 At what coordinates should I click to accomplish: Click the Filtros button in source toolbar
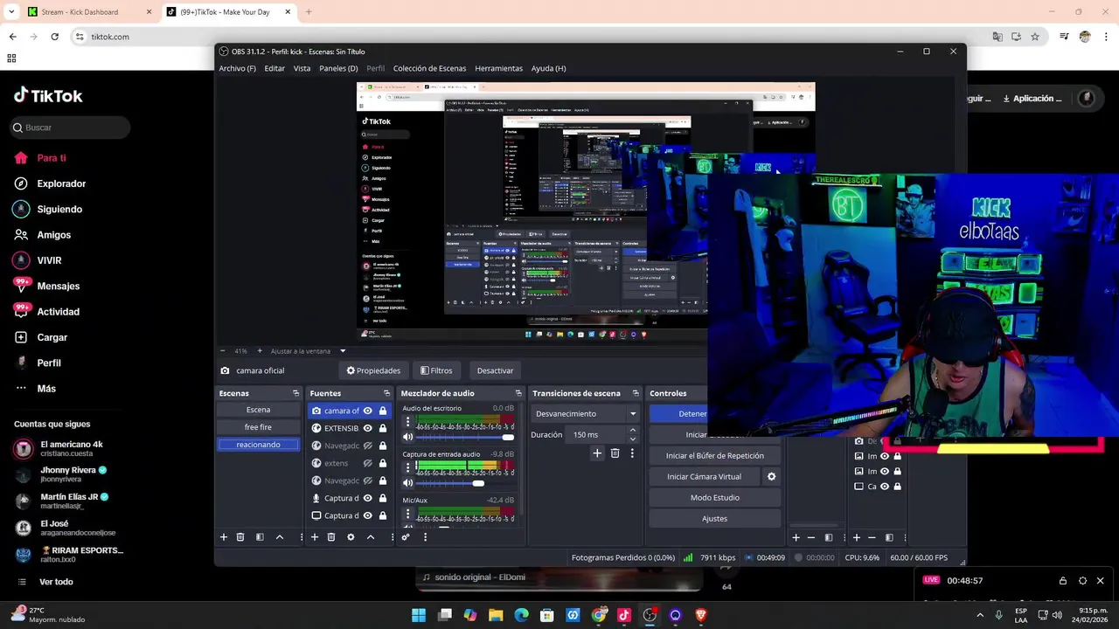[436, 370]
